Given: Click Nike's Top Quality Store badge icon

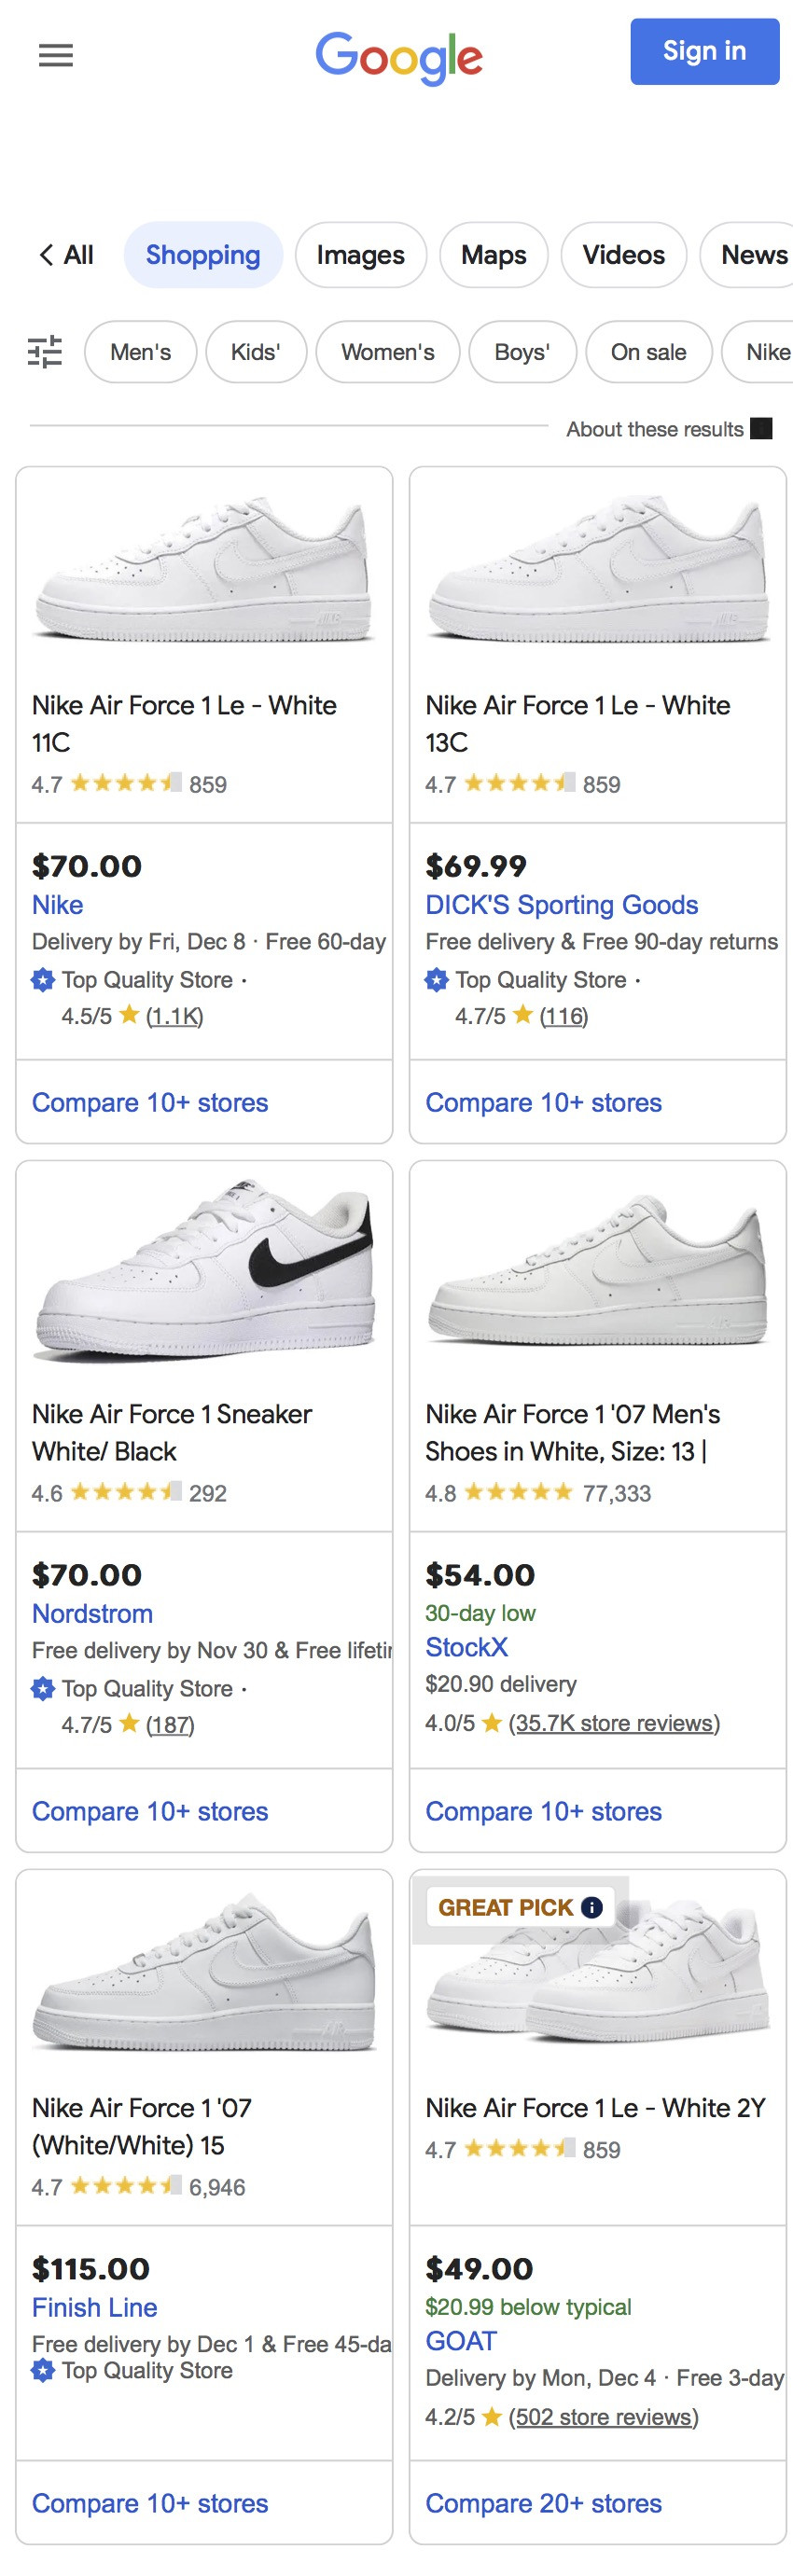Looking at the screenshot, I should click(x=43, y=980).
